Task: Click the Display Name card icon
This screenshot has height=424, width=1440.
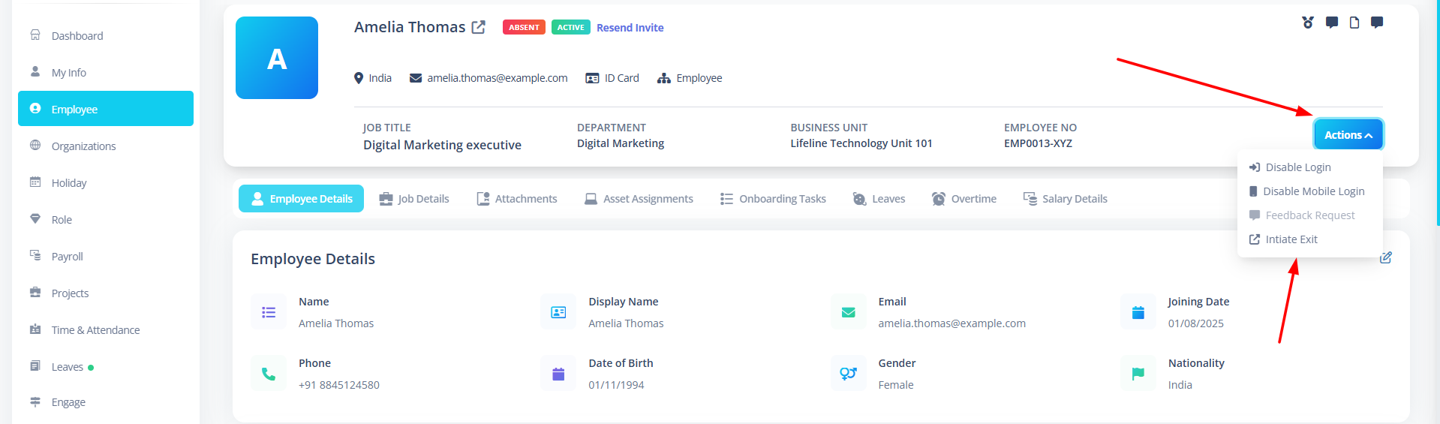Action: [558, 312]
